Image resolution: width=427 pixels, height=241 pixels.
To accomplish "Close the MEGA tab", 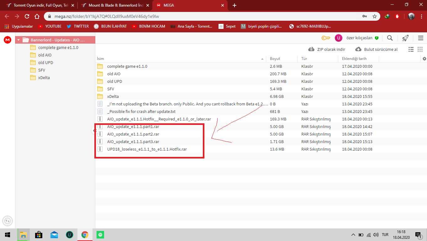I will [223, 5].
